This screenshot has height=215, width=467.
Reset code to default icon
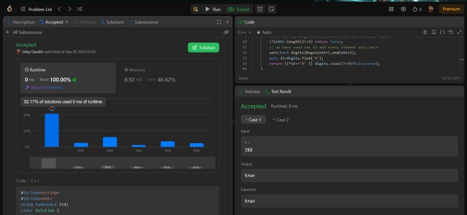[451, 32]
